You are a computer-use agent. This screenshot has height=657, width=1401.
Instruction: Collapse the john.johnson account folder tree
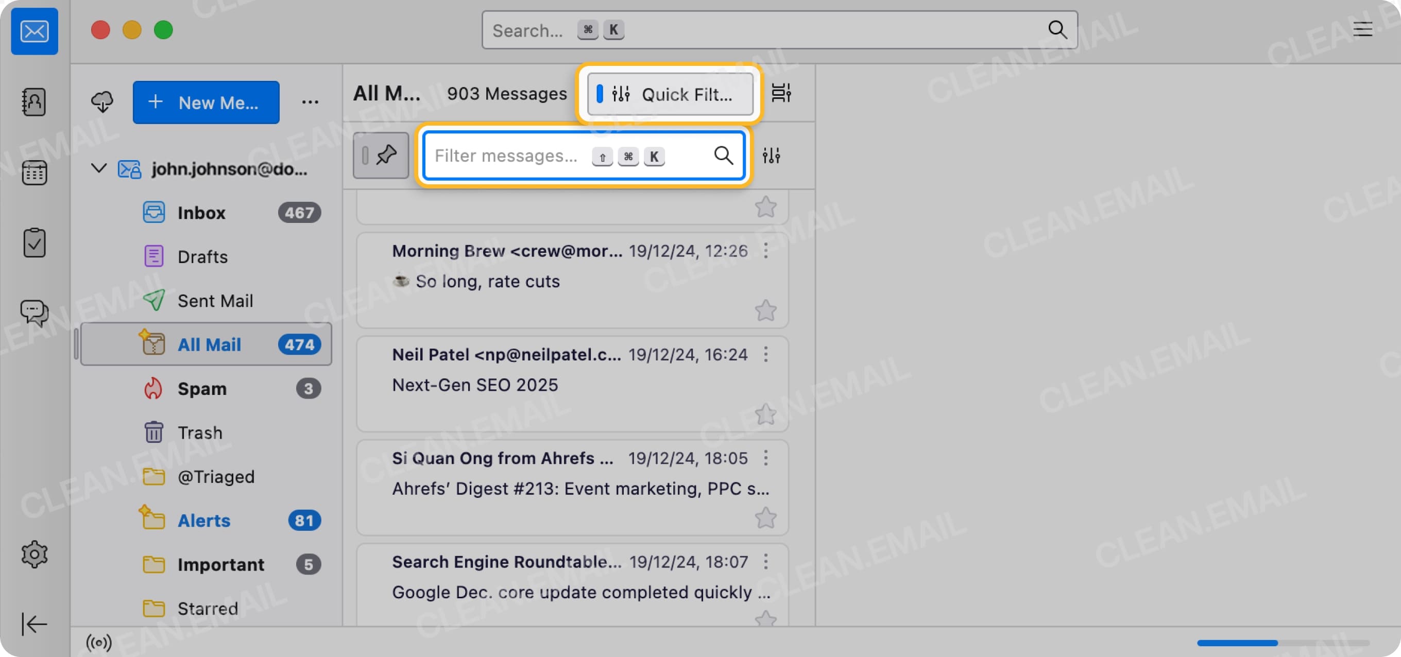(x=98, y=168)
